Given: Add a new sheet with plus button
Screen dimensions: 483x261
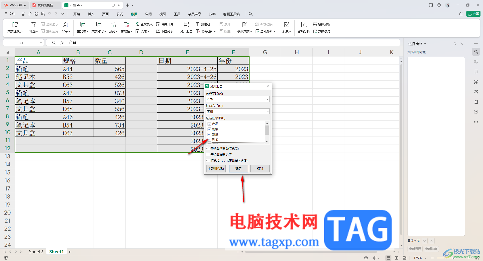Looking at the screenshot, I should [x=70, y=252].
